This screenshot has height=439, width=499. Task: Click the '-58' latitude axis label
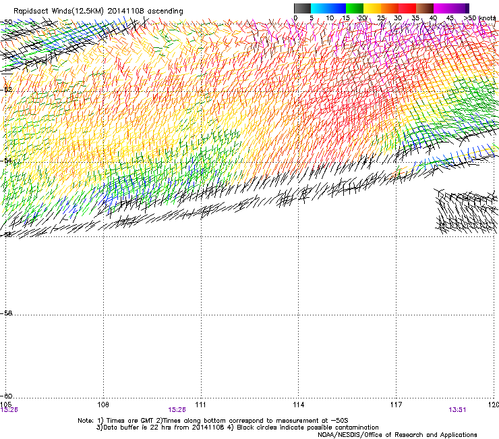(6, 313)
